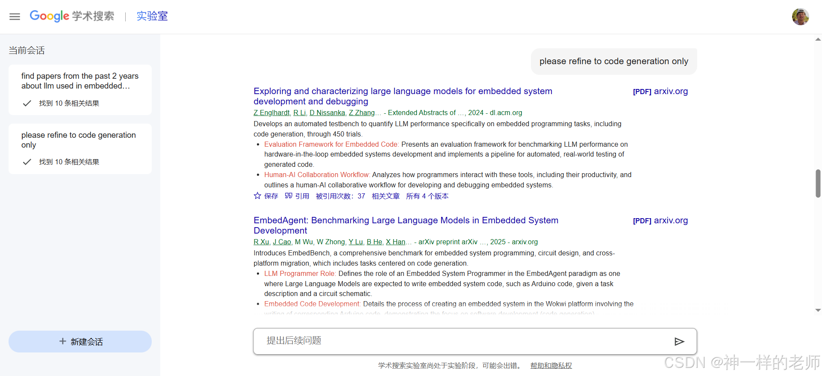The image size is (822, 376).
Task: View author X Han profile
Action: [x=395, y=242]
